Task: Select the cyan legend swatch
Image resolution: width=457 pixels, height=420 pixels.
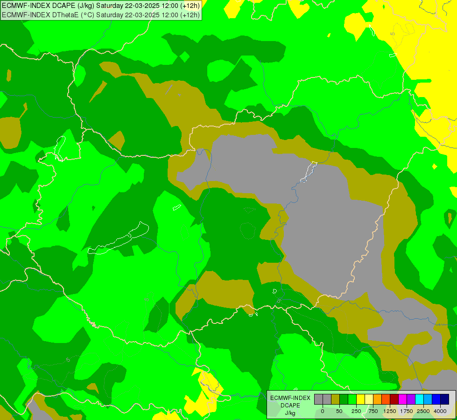Action: click(x=419, y=399)
